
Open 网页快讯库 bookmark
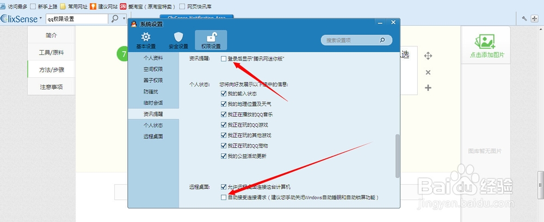tap(195, 6)
